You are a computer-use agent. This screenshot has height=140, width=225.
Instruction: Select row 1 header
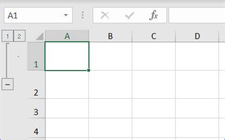(36, 56)
